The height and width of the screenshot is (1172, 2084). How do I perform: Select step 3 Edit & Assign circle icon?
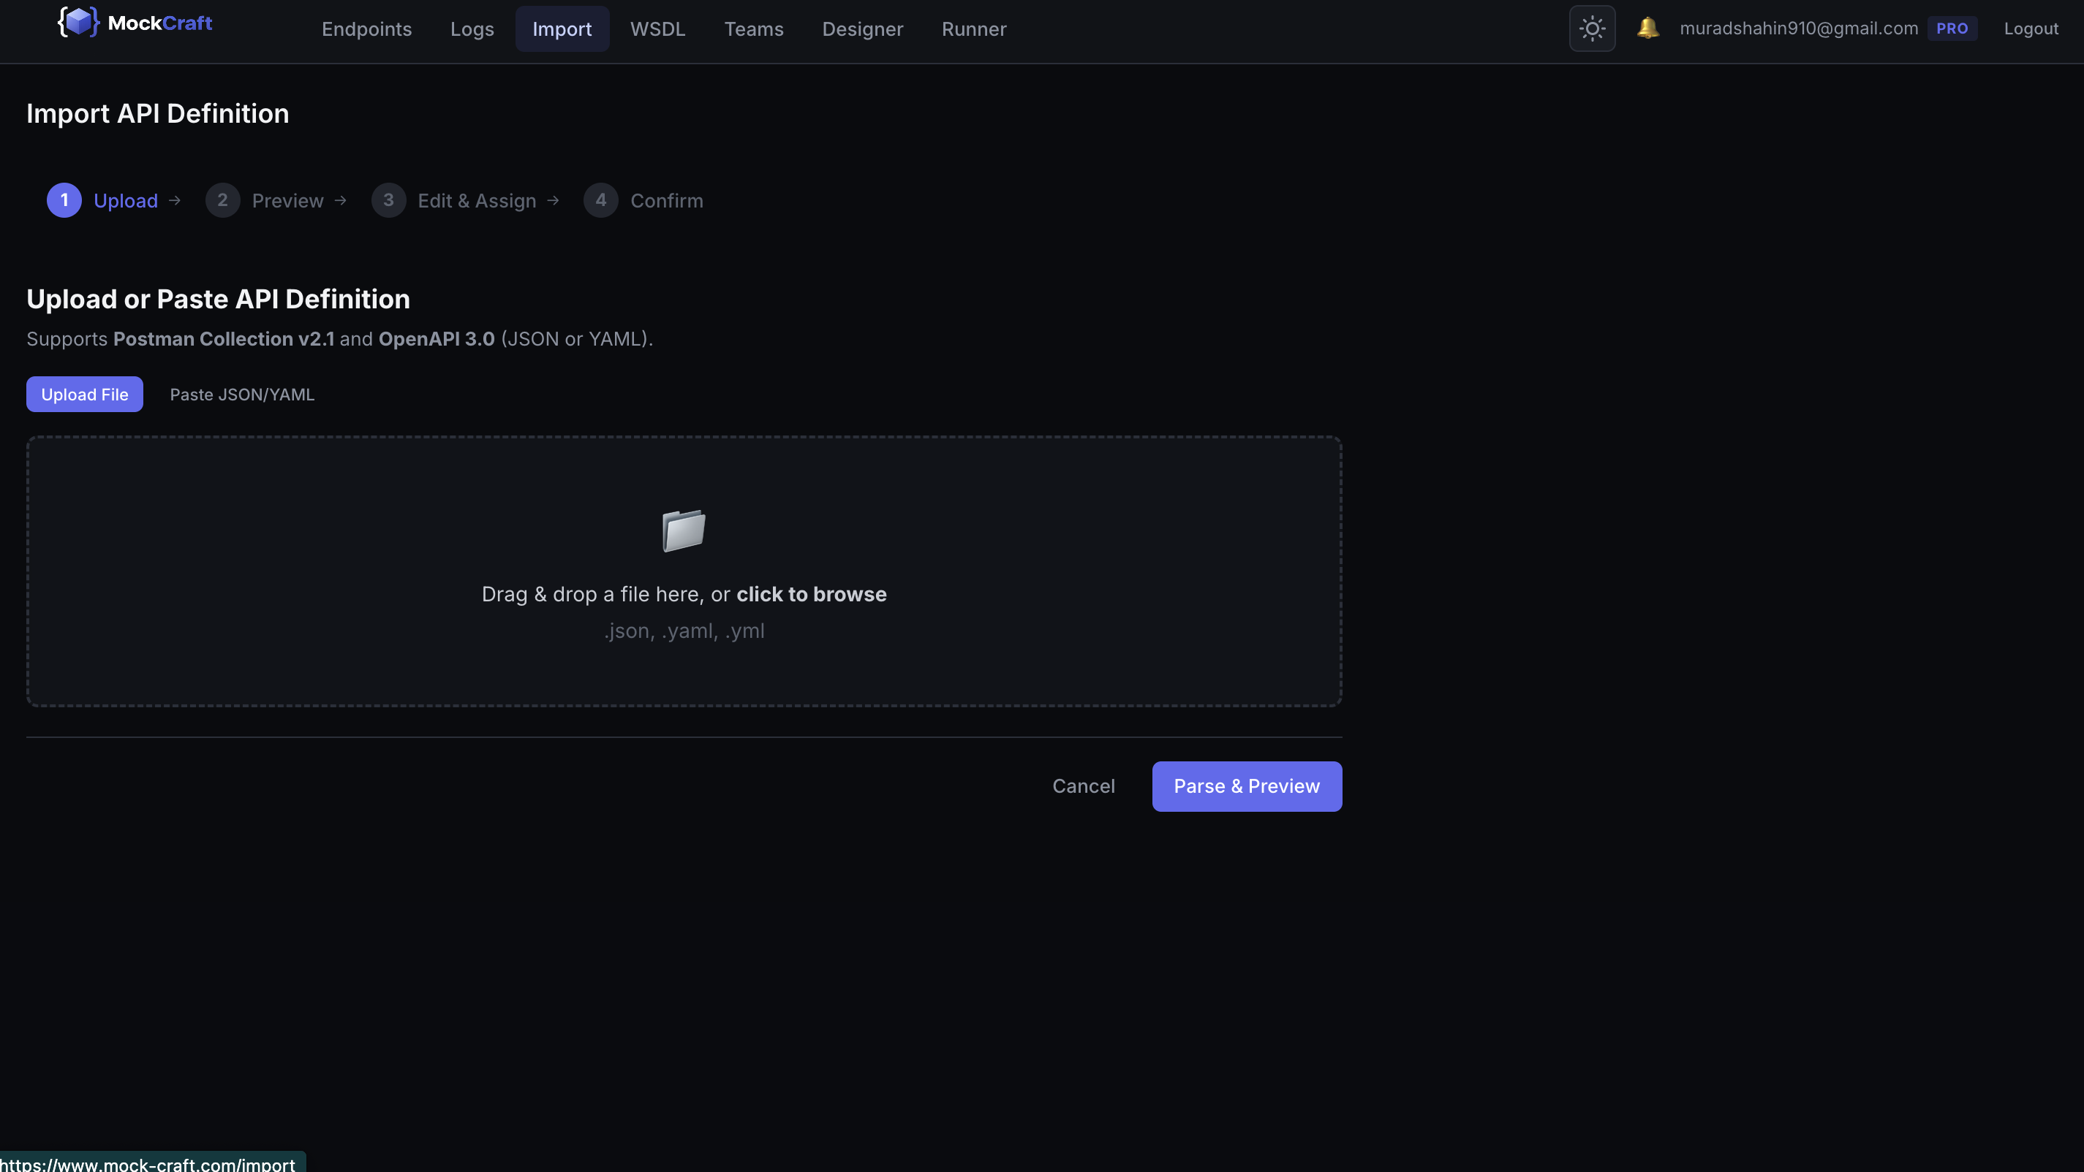pyautogui.click(x=389, y=199)
